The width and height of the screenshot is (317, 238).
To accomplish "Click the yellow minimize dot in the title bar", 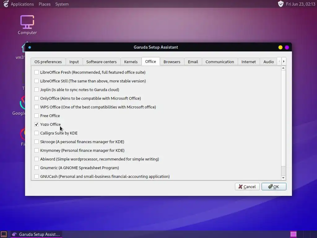I will pos(280,47).
